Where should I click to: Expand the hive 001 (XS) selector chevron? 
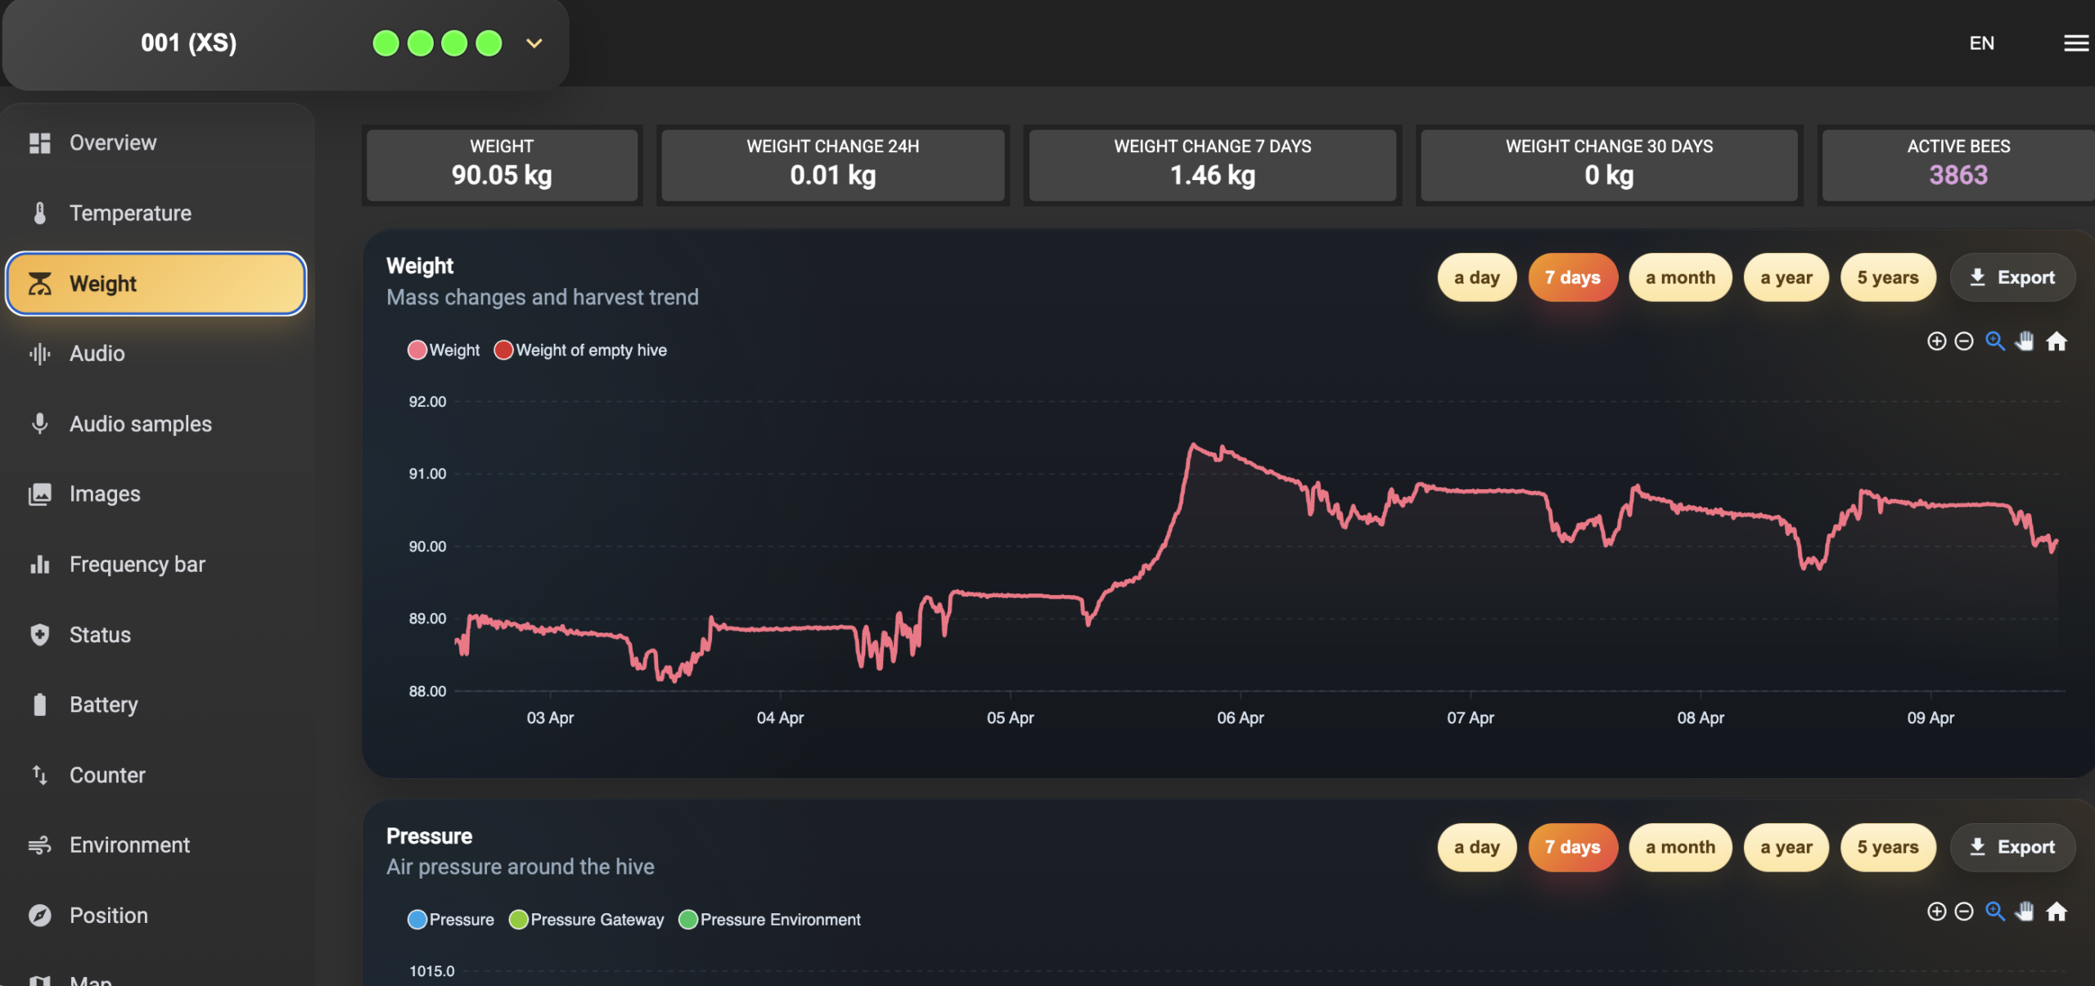click(534, 43)
